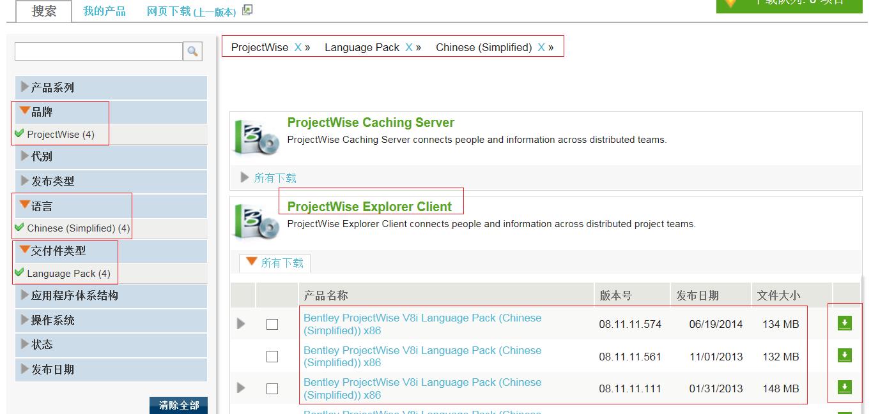Click the 148 MB file size cell

(x=781, y=388)
